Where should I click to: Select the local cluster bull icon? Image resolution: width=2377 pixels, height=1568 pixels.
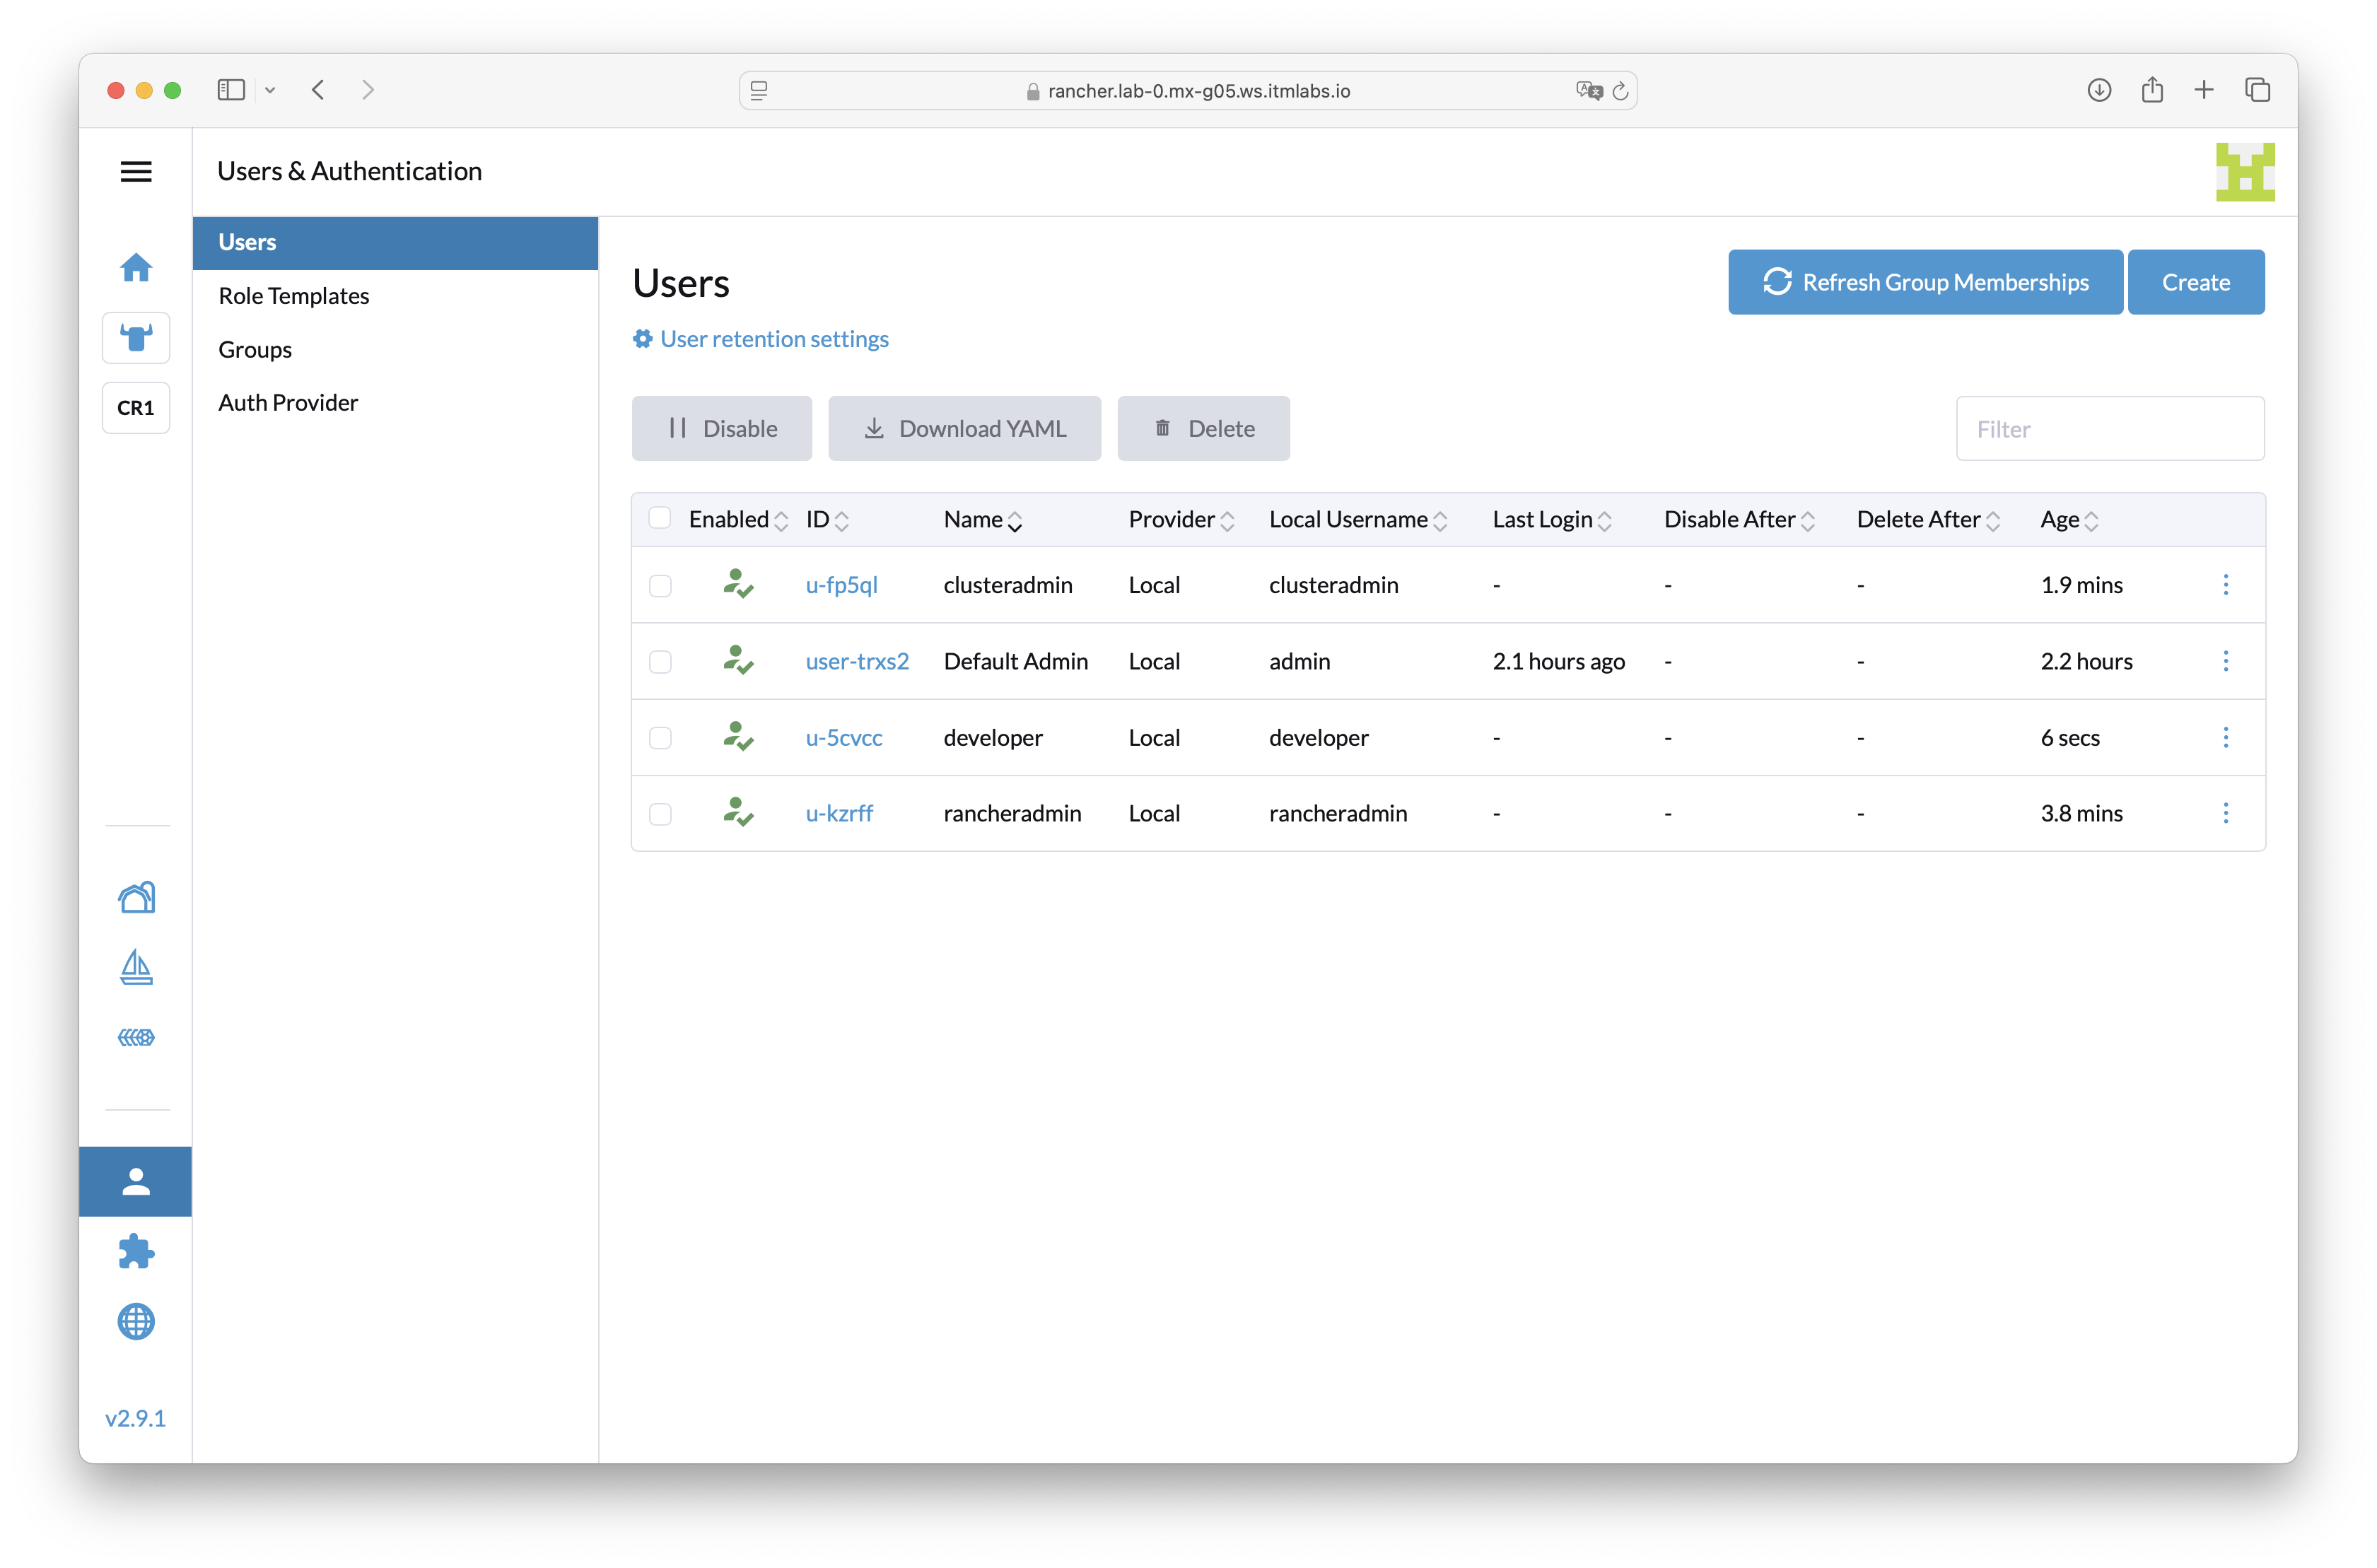tap(136, 338)
